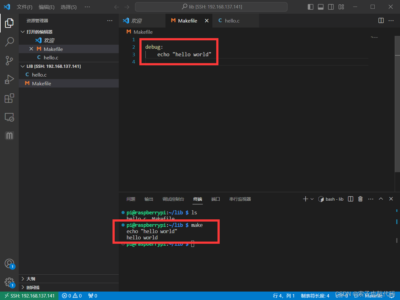The width and height of the screenshot is (400, 300).
Task: Open Makefile in the LIB folder
Action: click(69, 83)
